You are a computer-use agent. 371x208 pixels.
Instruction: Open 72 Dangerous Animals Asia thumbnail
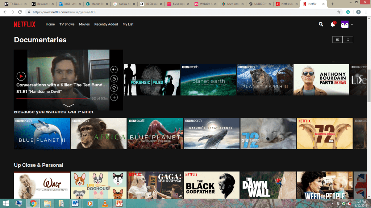pyautogui.click(x=325, y=134)
